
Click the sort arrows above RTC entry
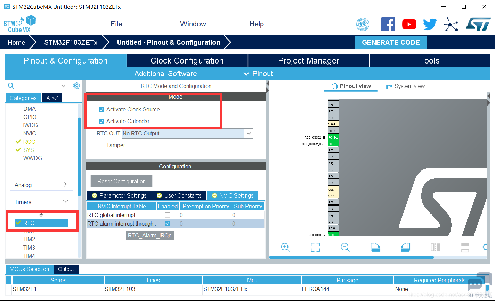[x=41, y=215]
